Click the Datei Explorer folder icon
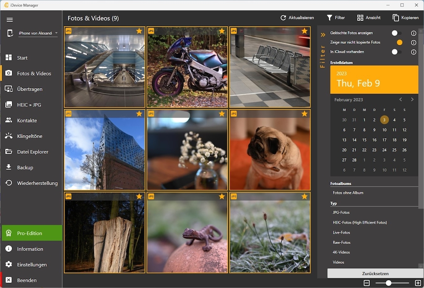This screenshot has height=288, width=424. click(9, 152)
